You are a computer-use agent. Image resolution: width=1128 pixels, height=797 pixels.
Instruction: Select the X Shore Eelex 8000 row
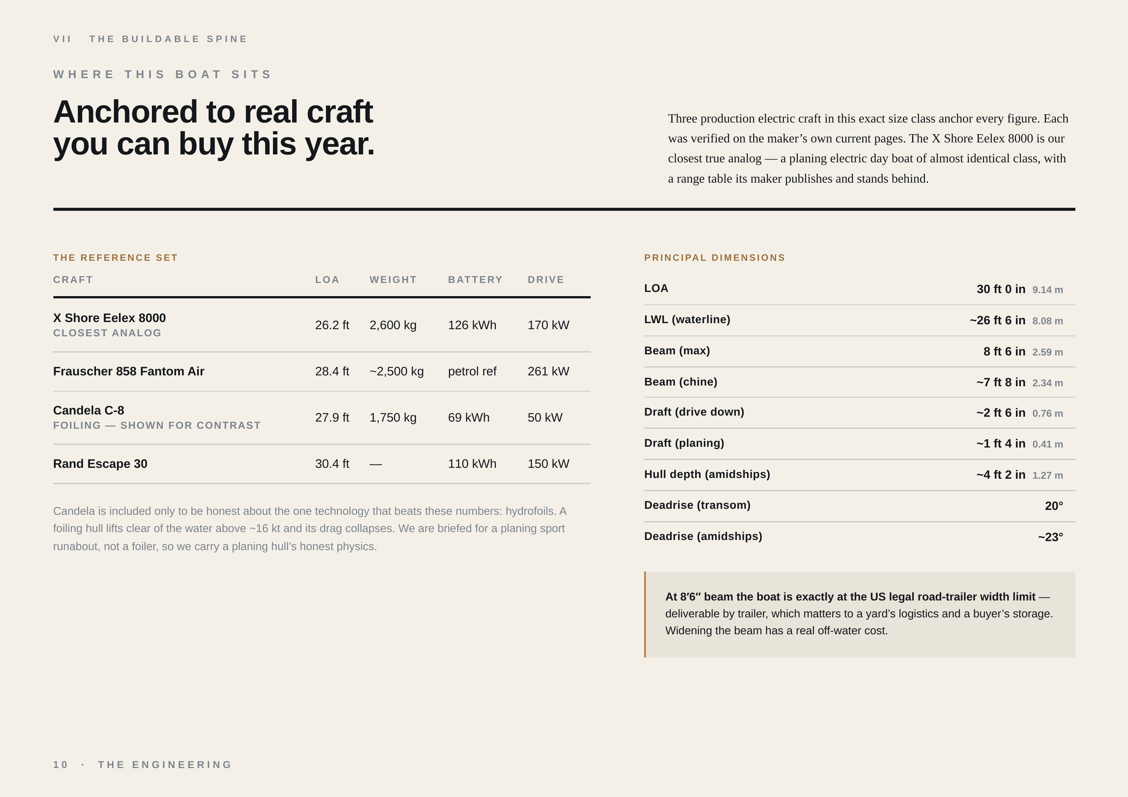coord(322,325)
